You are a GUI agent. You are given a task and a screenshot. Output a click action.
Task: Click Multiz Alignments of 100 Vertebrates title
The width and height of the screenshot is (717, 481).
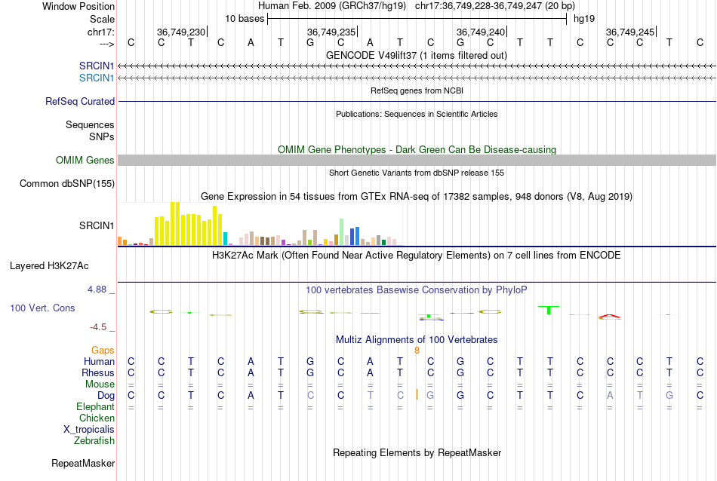[417, 339]
